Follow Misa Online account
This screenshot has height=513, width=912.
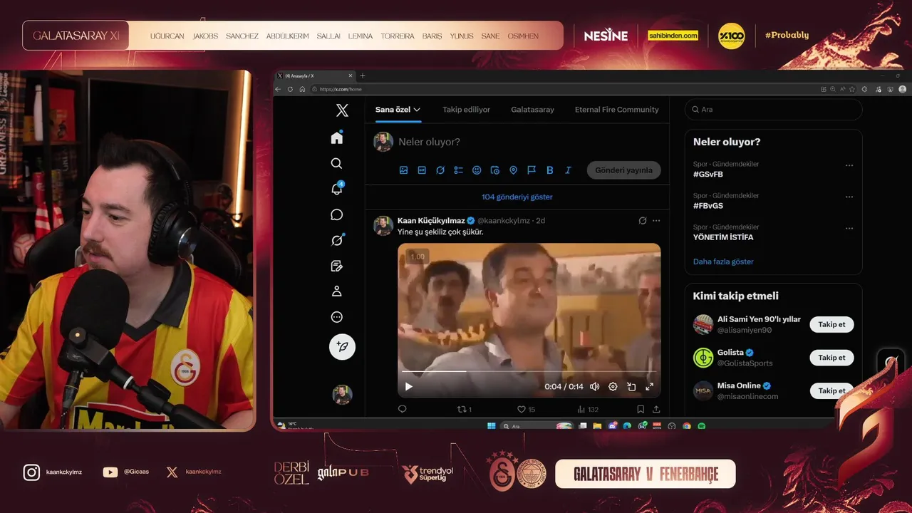coord(831,390)
